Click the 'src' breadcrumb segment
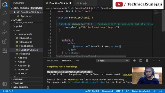This screenshot has height=93, width=165. click(48, 8)
